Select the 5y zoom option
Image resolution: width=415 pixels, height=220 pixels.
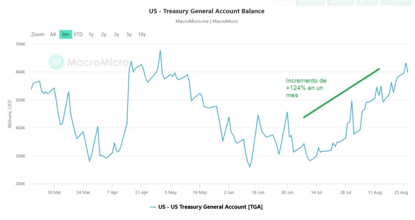[129, 34]
